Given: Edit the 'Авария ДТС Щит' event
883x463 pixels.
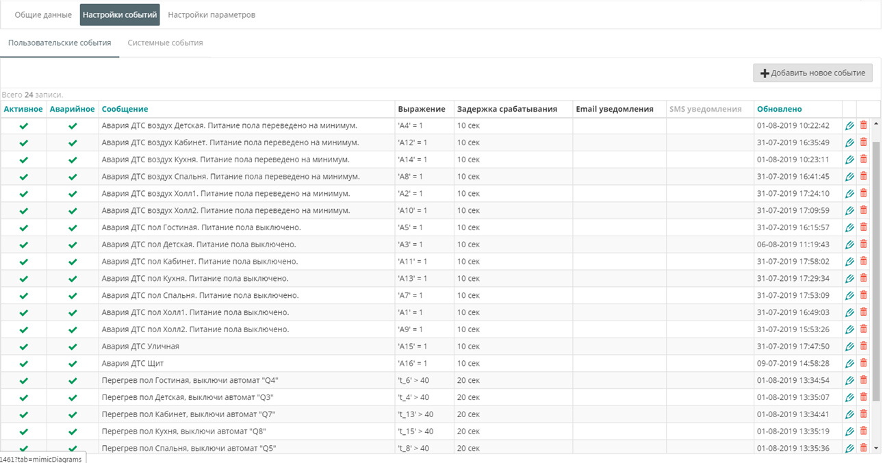Looking at the screenshot, I should pos(849,363).
